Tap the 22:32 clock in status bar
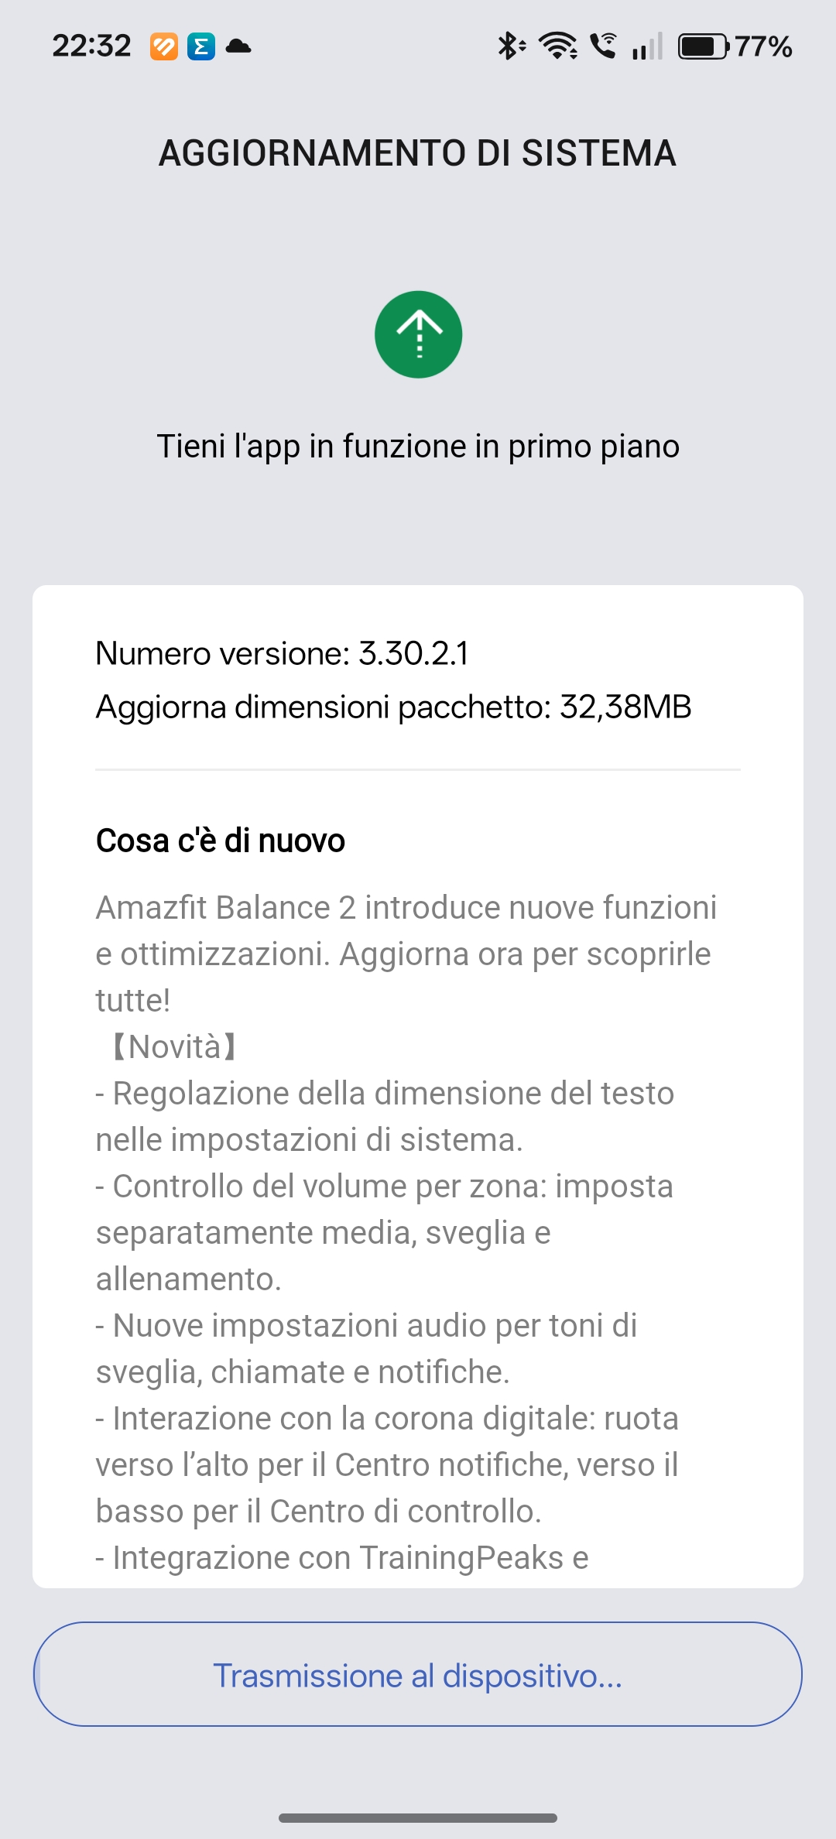 (x=91, y=46)
